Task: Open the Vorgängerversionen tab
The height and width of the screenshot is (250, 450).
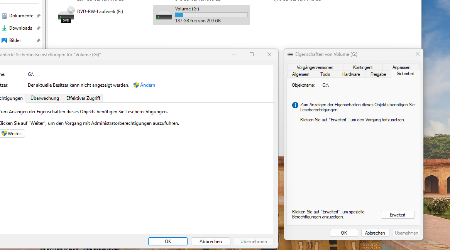Action: click(x=315, y=67)
